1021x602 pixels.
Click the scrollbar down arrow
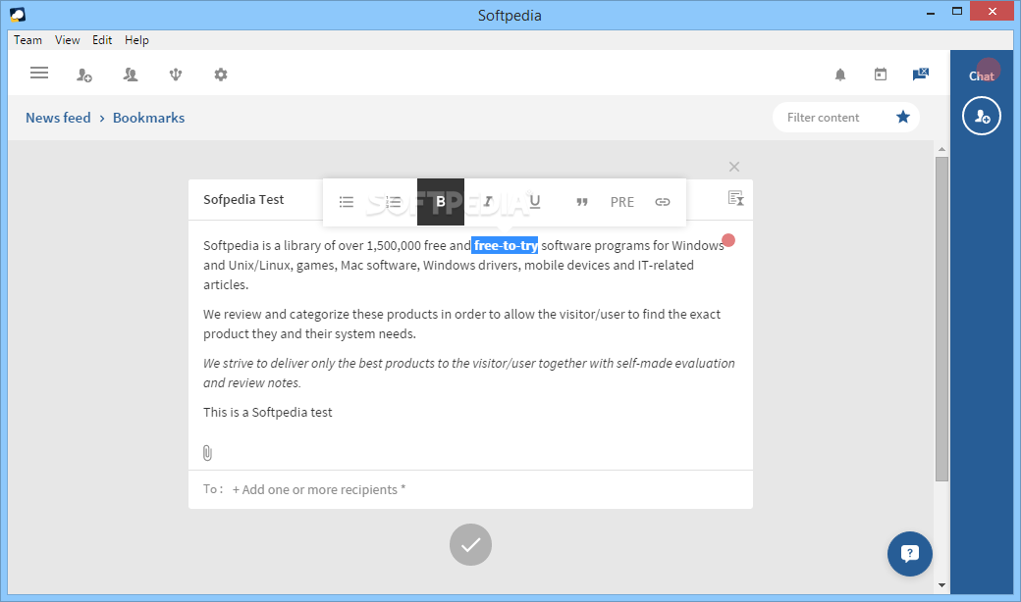(x=941, y=585)
